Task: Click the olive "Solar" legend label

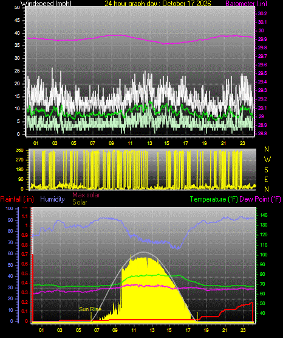Action: (x=80, y=202)
